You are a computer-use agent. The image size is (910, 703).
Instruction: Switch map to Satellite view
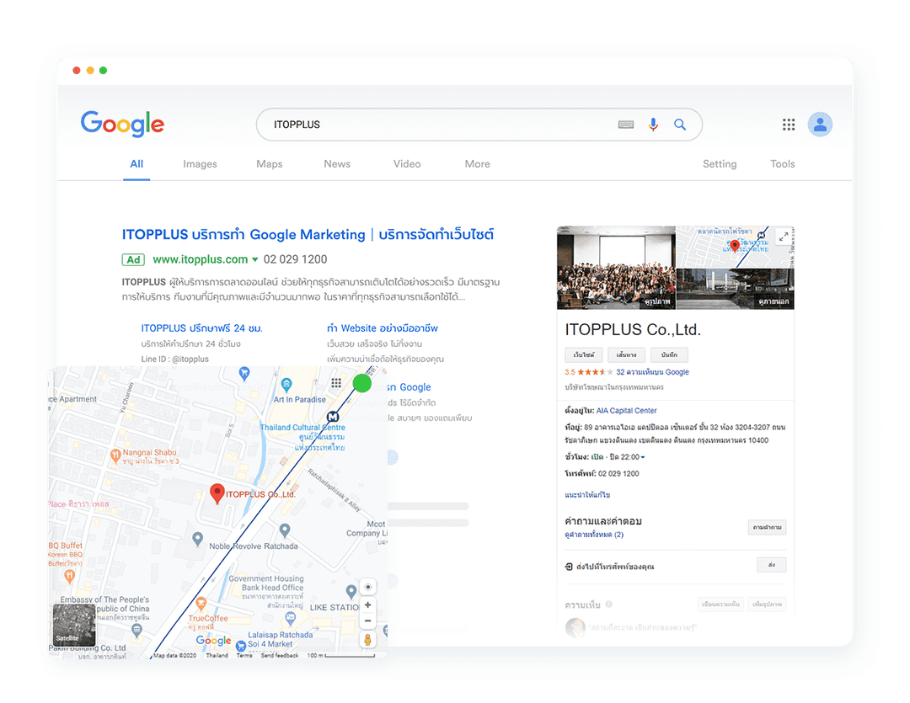[74, 625]
